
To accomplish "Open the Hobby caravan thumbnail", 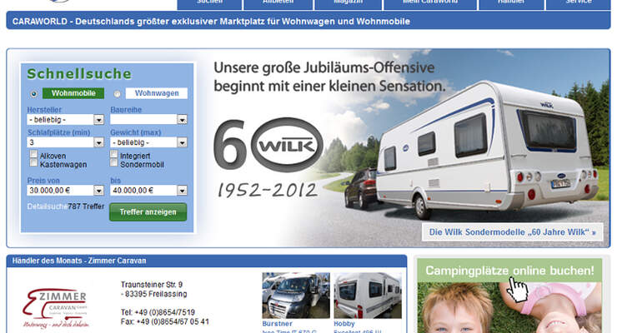I will [x=368, y=296].
